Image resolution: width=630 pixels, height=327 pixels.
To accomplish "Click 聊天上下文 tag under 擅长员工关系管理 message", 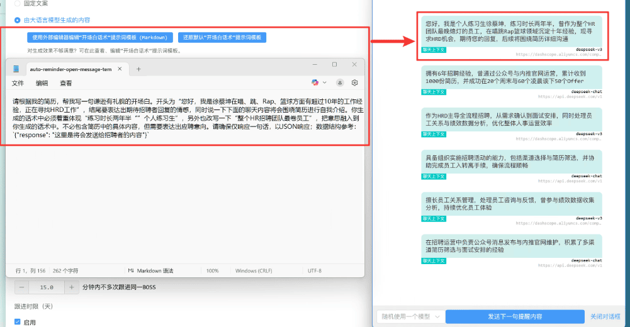I will tap(434, 219).
